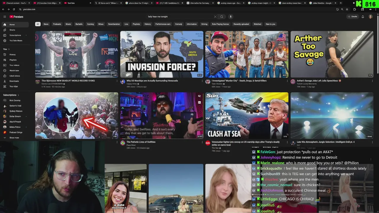Click the browser forward arrow

pyautogui.click(x=9, y=9)
